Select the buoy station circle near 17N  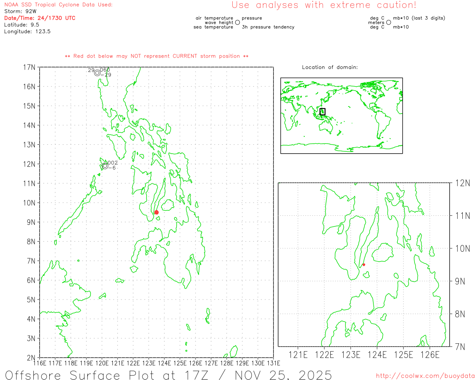click(x=97, y=73)
